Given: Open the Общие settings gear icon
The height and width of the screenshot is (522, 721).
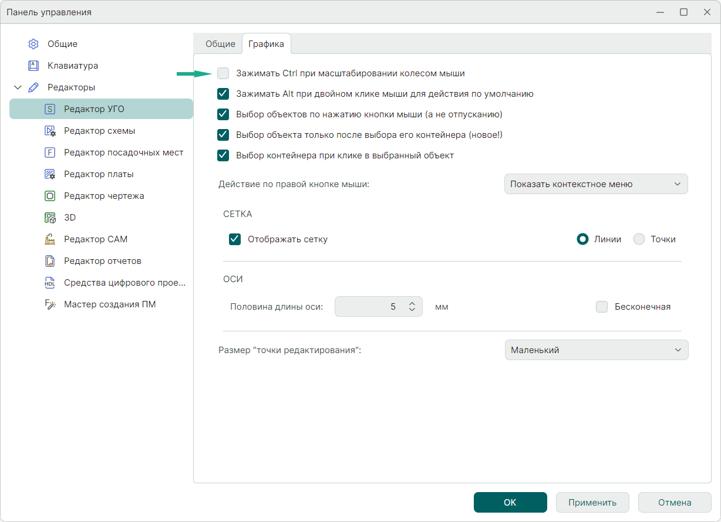Looking at the screenshot, I should click(x=33, y=44).
